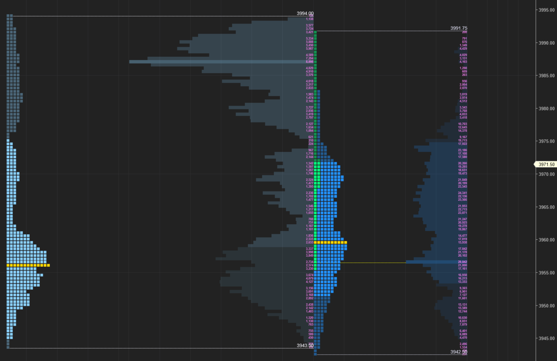Select the 7,294 volume value
This screenshot has width=557, height=361.
310,58
